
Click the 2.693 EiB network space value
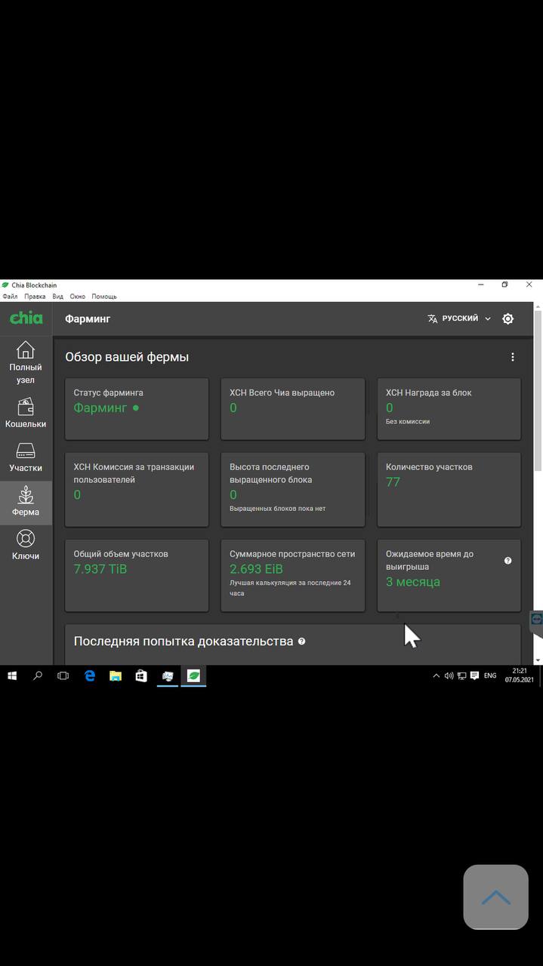click(256, 569)
